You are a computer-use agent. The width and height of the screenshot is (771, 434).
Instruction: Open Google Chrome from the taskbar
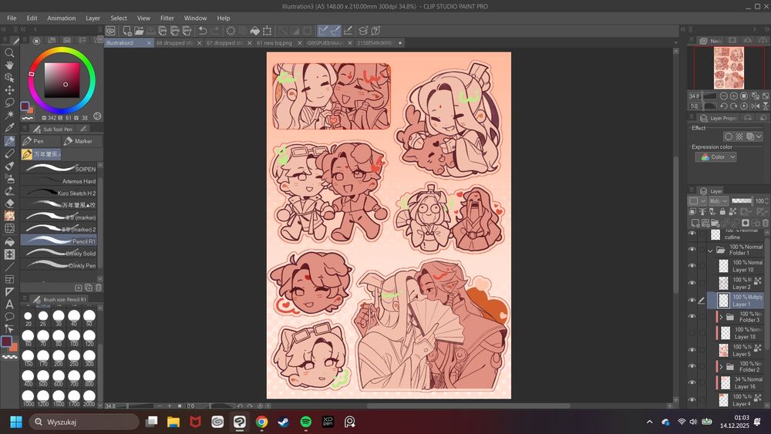(x=261, y=422)
